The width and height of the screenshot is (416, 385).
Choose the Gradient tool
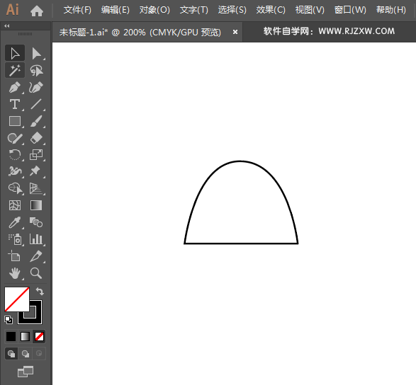point(36,205)
